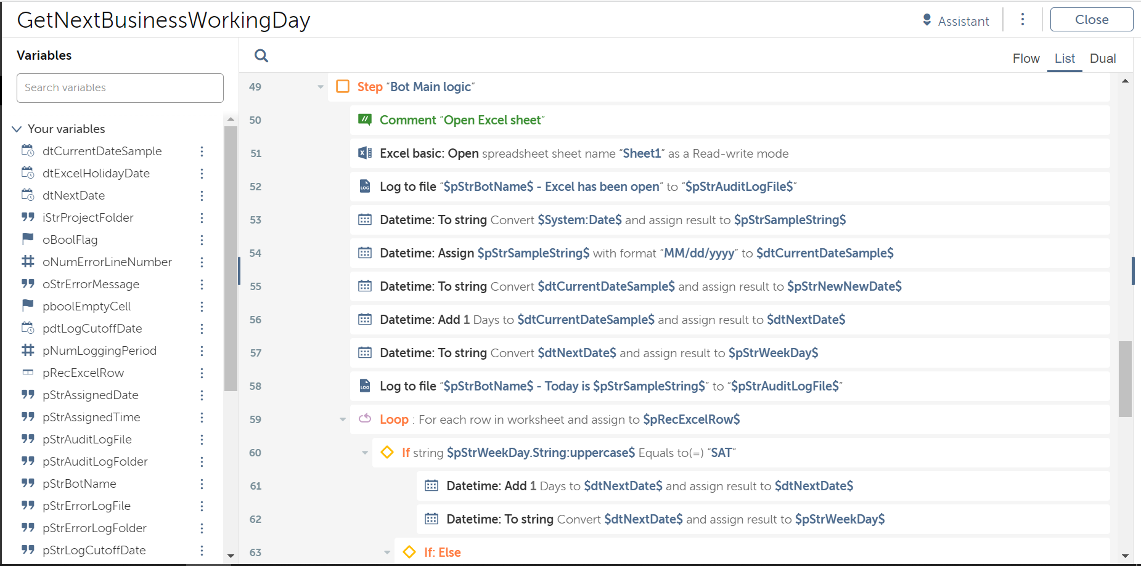Click the Excel icon on Open spreadsheet line
1141x566 pixels.
(365, 153)
